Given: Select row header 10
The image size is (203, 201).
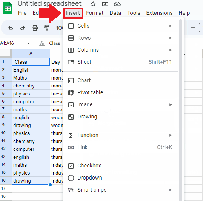Looking at the screenshot, I should pos(6,133).
